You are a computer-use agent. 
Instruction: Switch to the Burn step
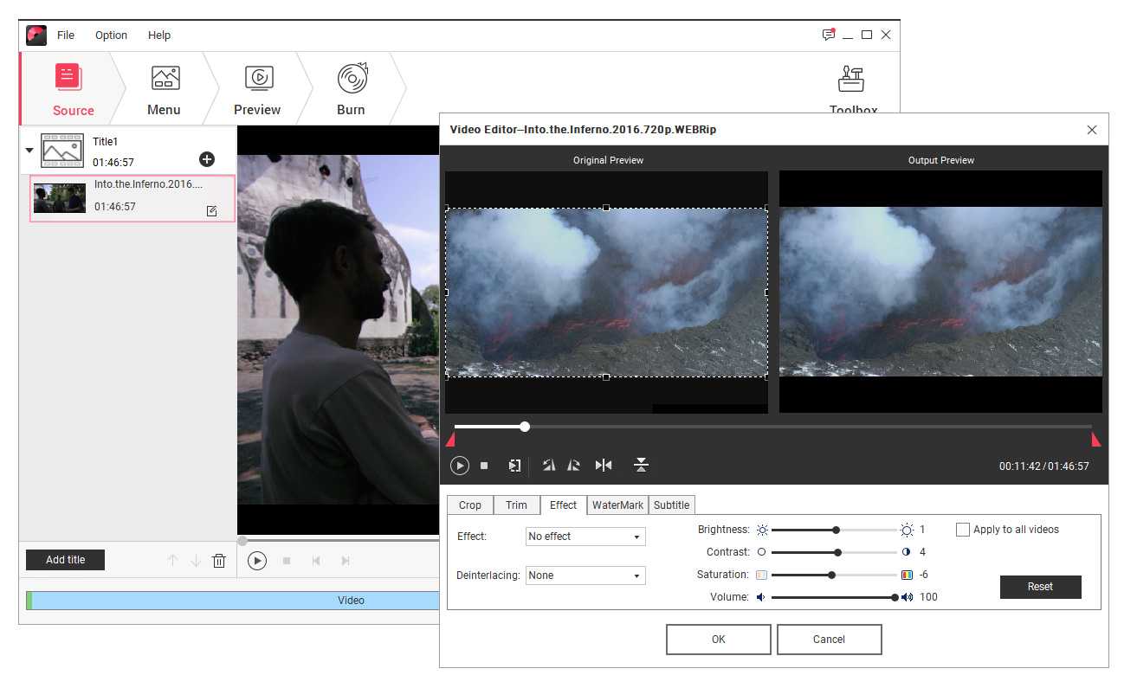[351, 89]
